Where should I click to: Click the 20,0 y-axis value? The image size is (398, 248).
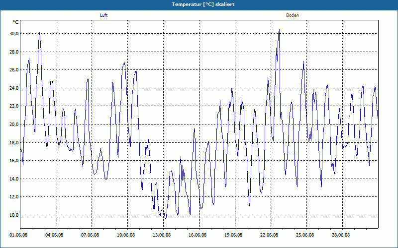[x=14, y=124]
